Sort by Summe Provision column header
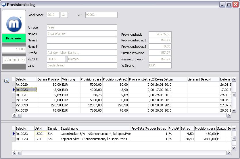Viewport: 240px width, 159px height. tap(49, 79)
